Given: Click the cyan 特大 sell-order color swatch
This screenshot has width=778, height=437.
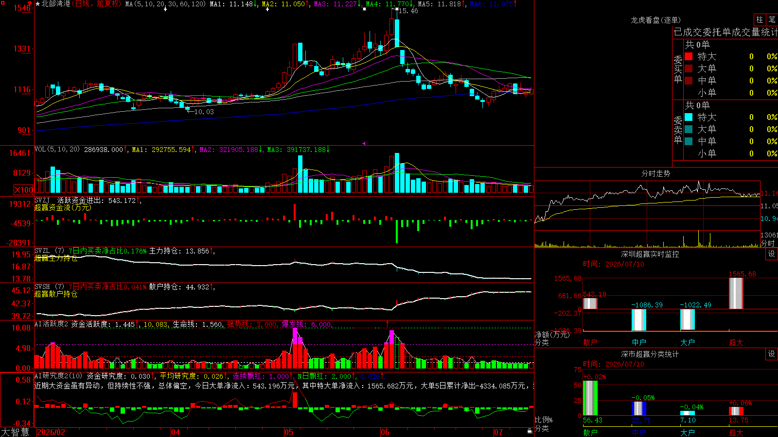Looking at the screenshot, I should click(x=689, y=117).
